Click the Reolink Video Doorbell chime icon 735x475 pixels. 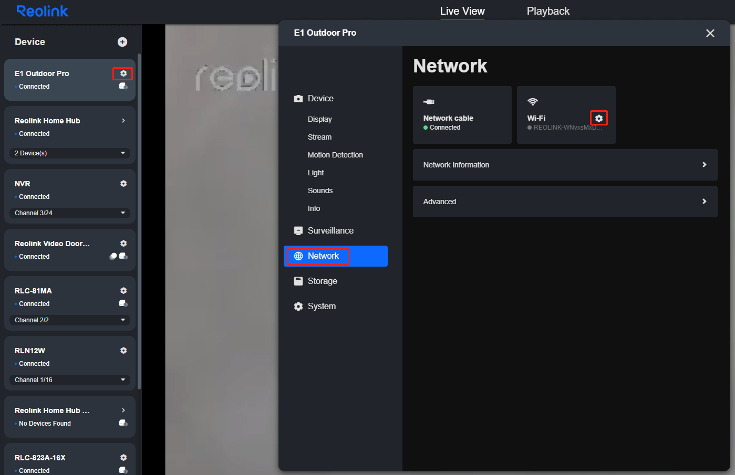(x=113, y=256)
